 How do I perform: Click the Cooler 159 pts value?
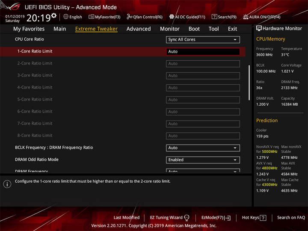click(262, 136)
